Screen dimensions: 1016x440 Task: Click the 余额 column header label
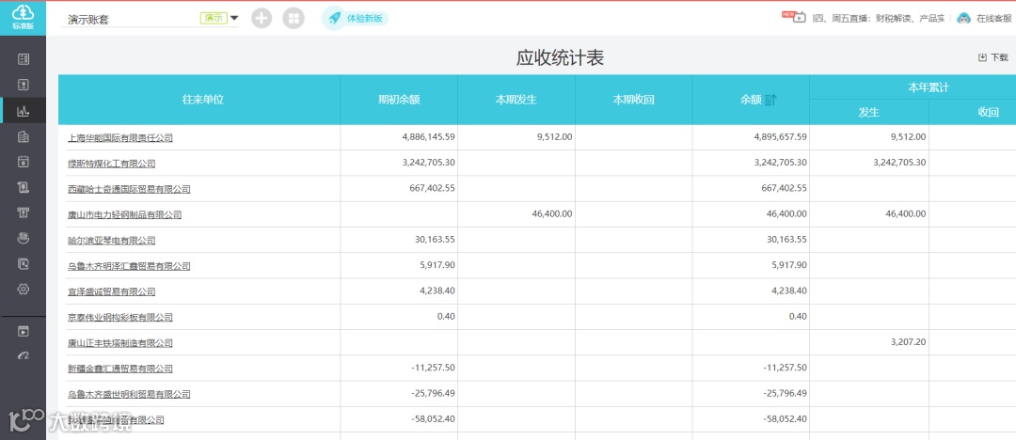tap(751, 100)
